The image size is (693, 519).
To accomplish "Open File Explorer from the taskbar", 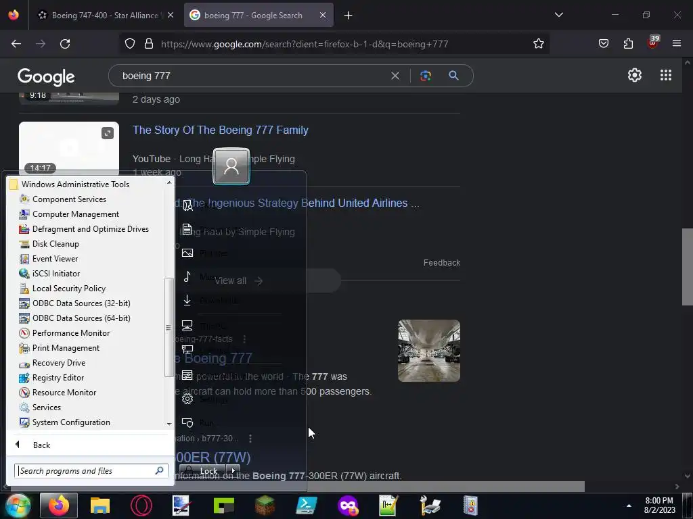I will click(100, 505).
